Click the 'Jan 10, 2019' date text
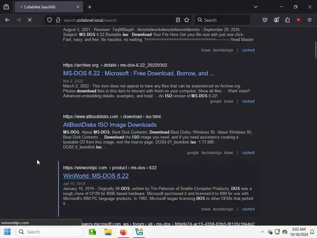Image resolution: width=317 pixels, height=238 pixels. pyautogui.click(x=74, y=184)
